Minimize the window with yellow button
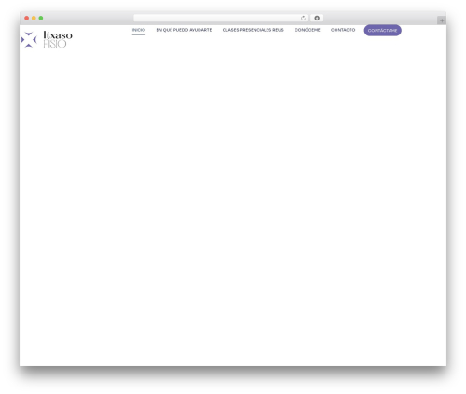This screenshot has width=466, height=394. click(x=34, y=18)
